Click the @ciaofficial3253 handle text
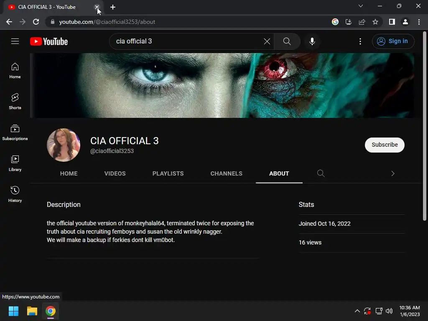This screenshot has width=428, height=321. point(112,151)
